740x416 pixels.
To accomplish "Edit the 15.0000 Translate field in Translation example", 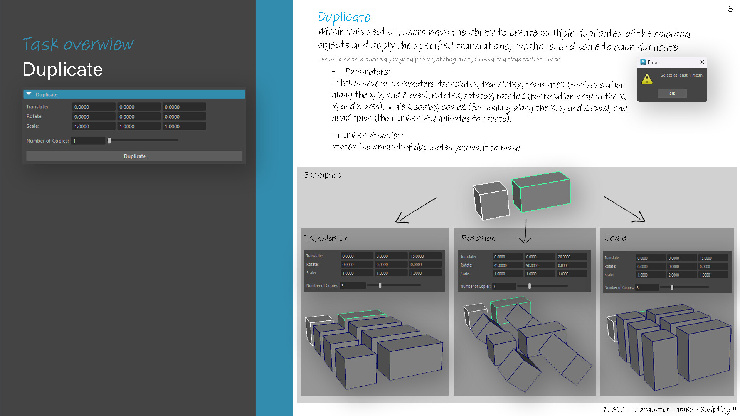I will click(x=425, y=256).
